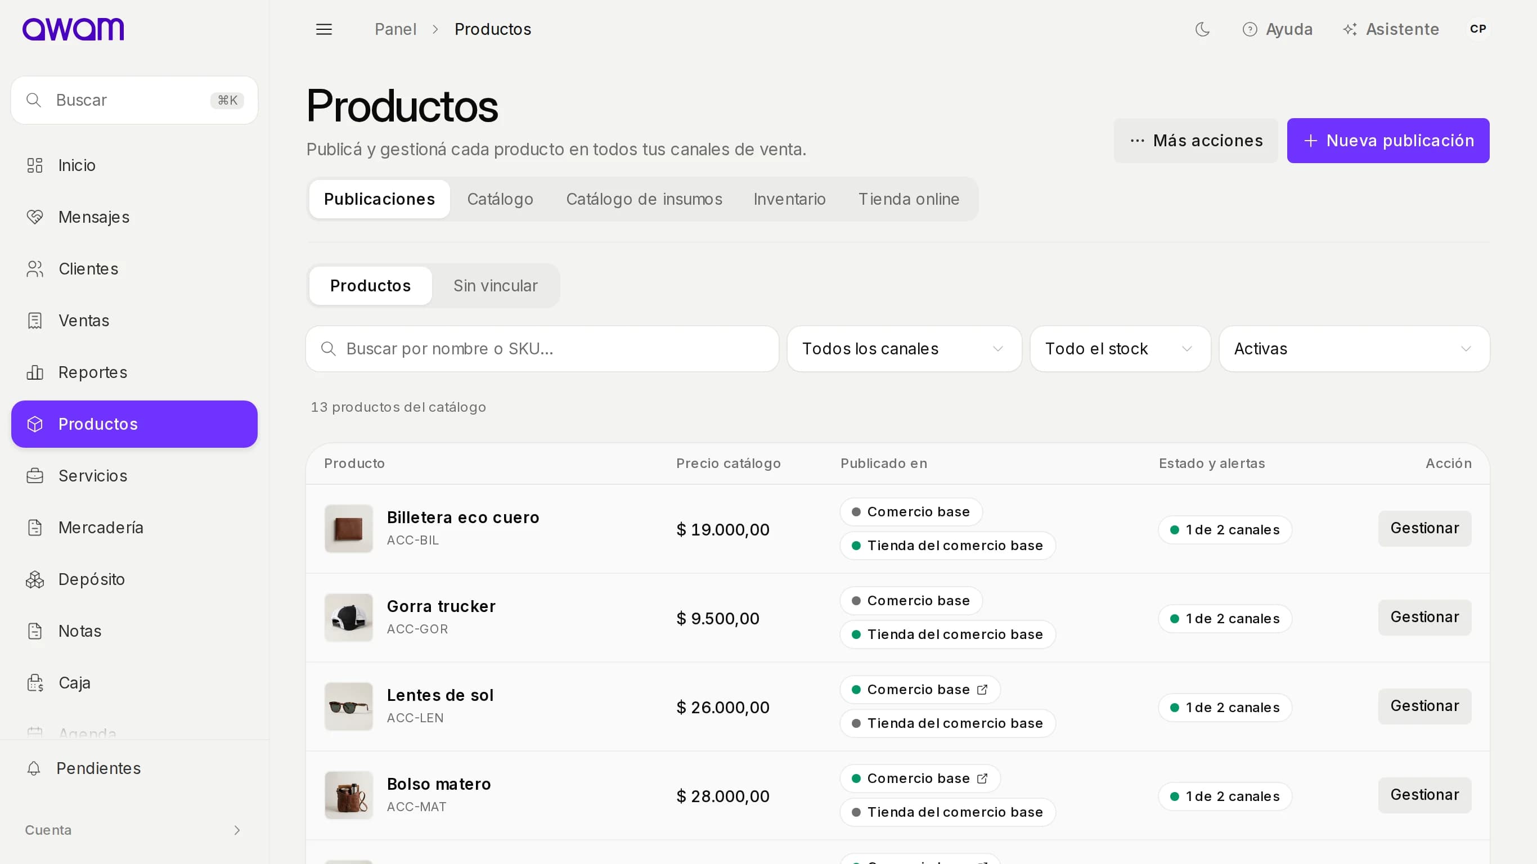Click 1 de 2 canales badge for Lentes de sol
The width and height of the screenshot is (1537, 864).
1225,708
